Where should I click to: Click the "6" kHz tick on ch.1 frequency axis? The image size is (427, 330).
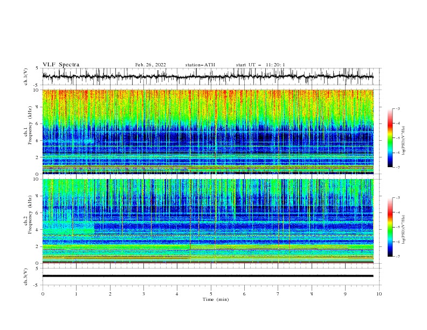[38, 123]
